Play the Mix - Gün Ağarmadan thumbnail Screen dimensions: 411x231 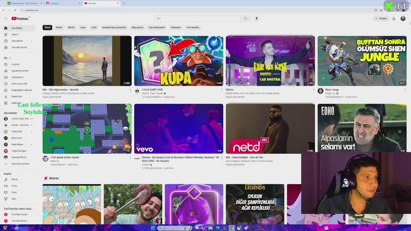pyautogui.click(x=87, y=61)
